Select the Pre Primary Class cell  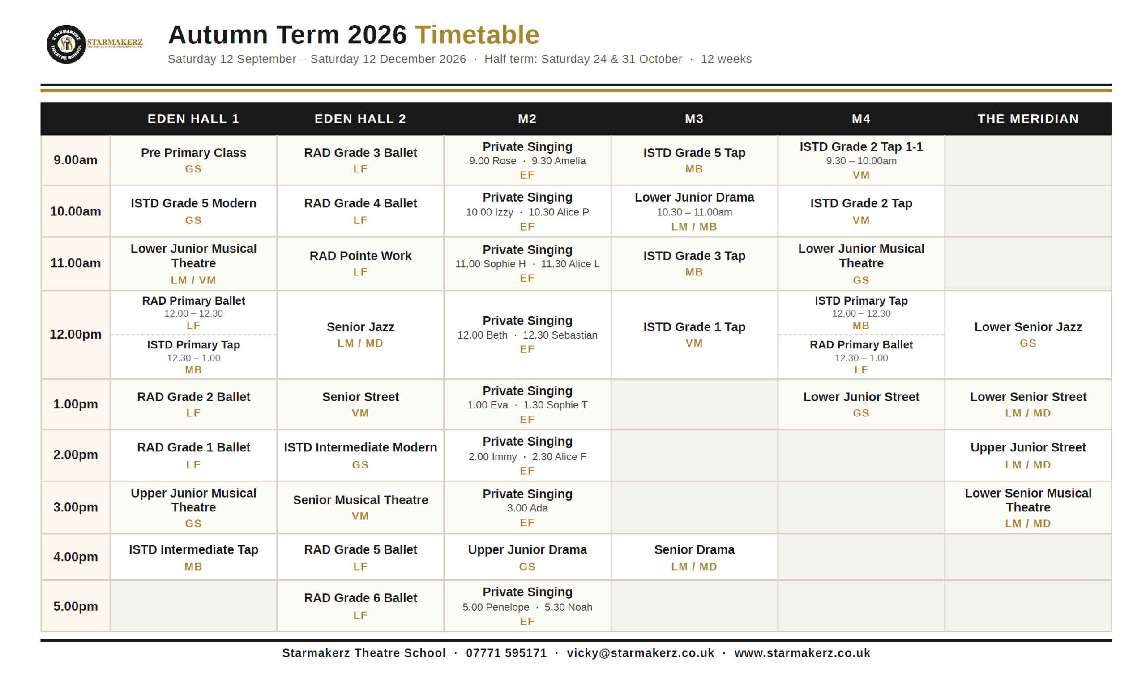[x=193, y=160]
